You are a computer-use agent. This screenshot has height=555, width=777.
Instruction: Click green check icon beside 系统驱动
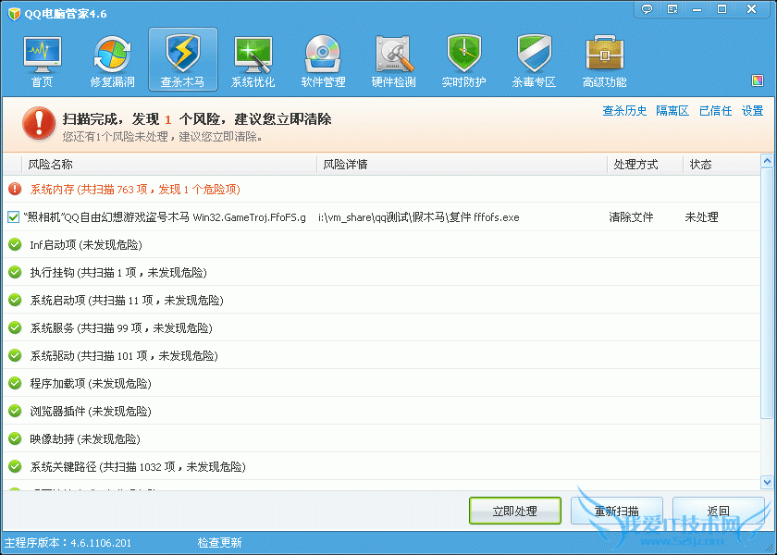pyautogui.click(x=15, y=355)
